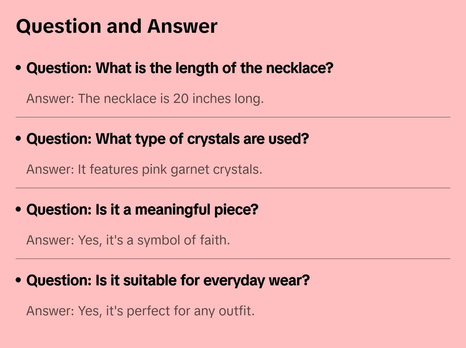Select the "meaningful piece" question
Image resolution: width=466 pixels, height=348 pixels.
[142, 210]
